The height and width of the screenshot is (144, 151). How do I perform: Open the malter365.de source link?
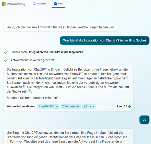click(48, 106)
